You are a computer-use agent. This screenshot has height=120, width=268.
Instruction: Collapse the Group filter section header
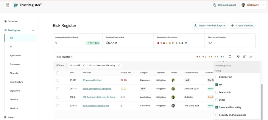(237, 71)
